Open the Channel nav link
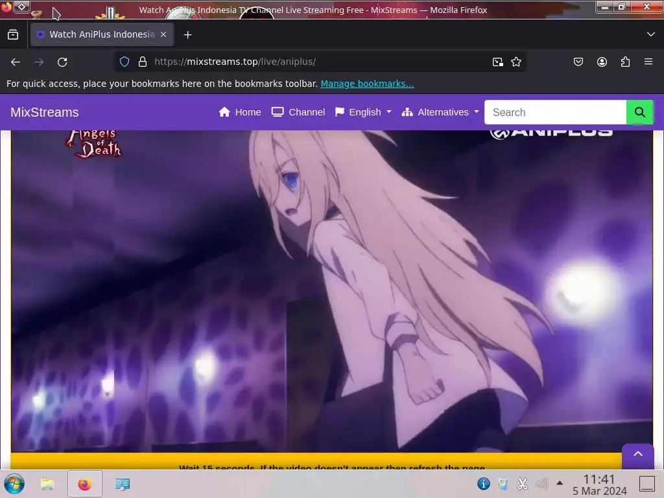 [x=298, y=112]
